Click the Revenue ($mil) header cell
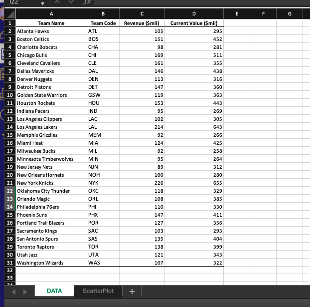The width and height of the screenshot is (310, 307). coord(142,23)
